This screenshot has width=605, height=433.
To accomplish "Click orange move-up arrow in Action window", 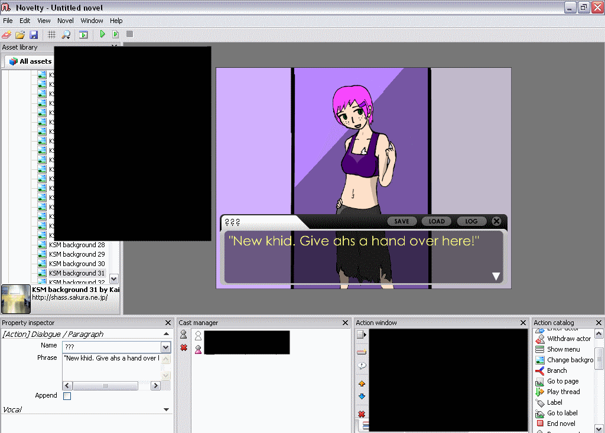I will click(362, 383).
